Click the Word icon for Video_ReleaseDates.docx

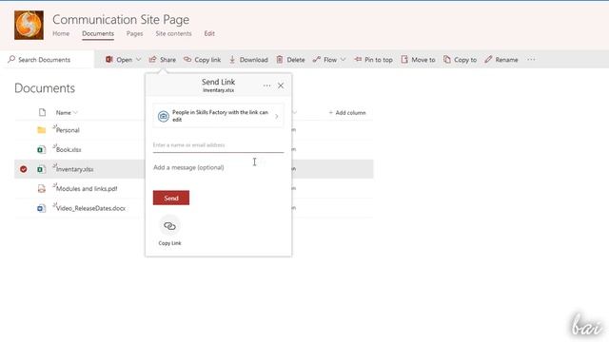click(x=42, y=208)
